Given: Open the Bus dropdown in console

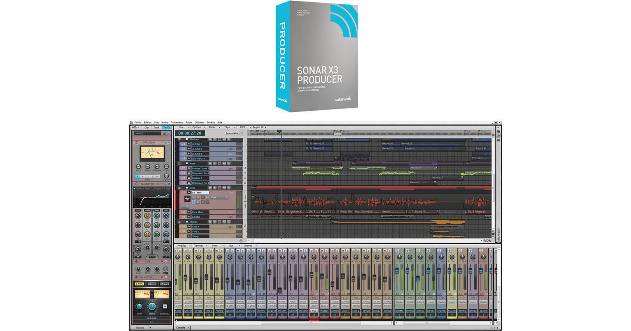Looking at the screenshot, I should 233,246.
